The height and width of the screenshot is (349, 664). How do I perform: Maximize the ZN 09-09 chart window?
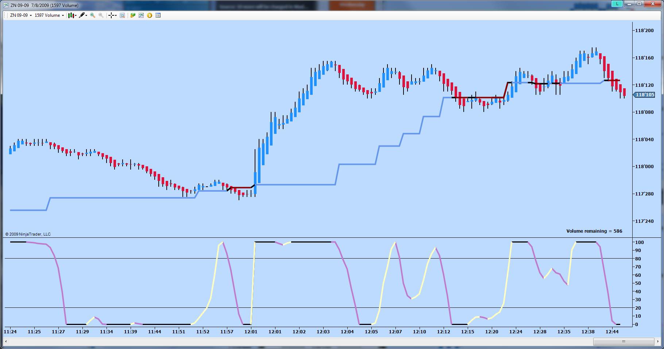[x=639, y=4]
